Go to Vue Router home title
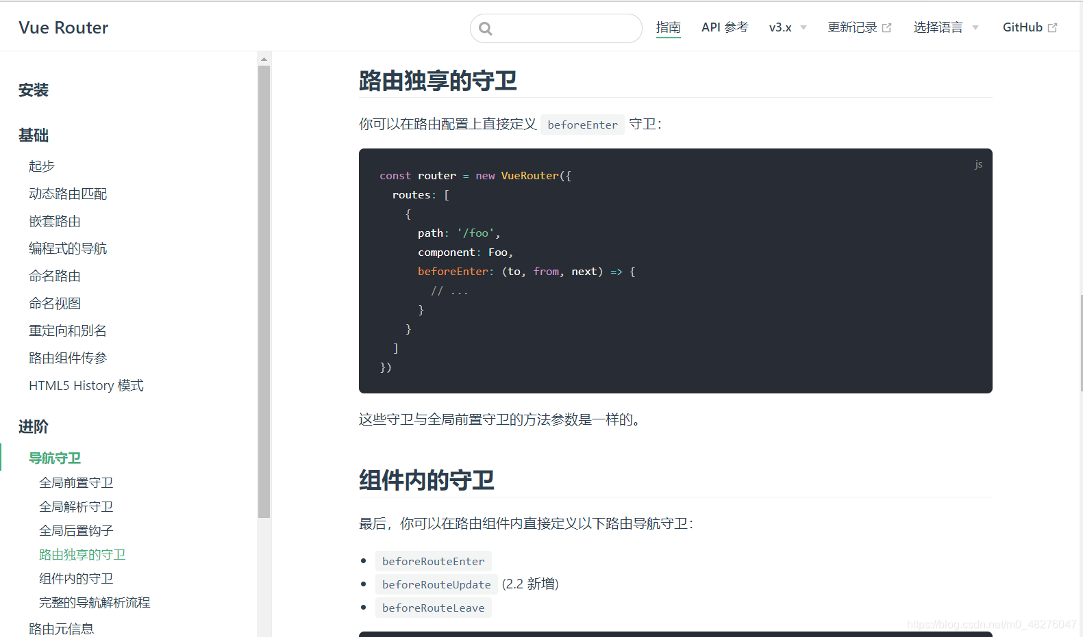Screen dimensions: 1083x637 [x=64, y=27]
